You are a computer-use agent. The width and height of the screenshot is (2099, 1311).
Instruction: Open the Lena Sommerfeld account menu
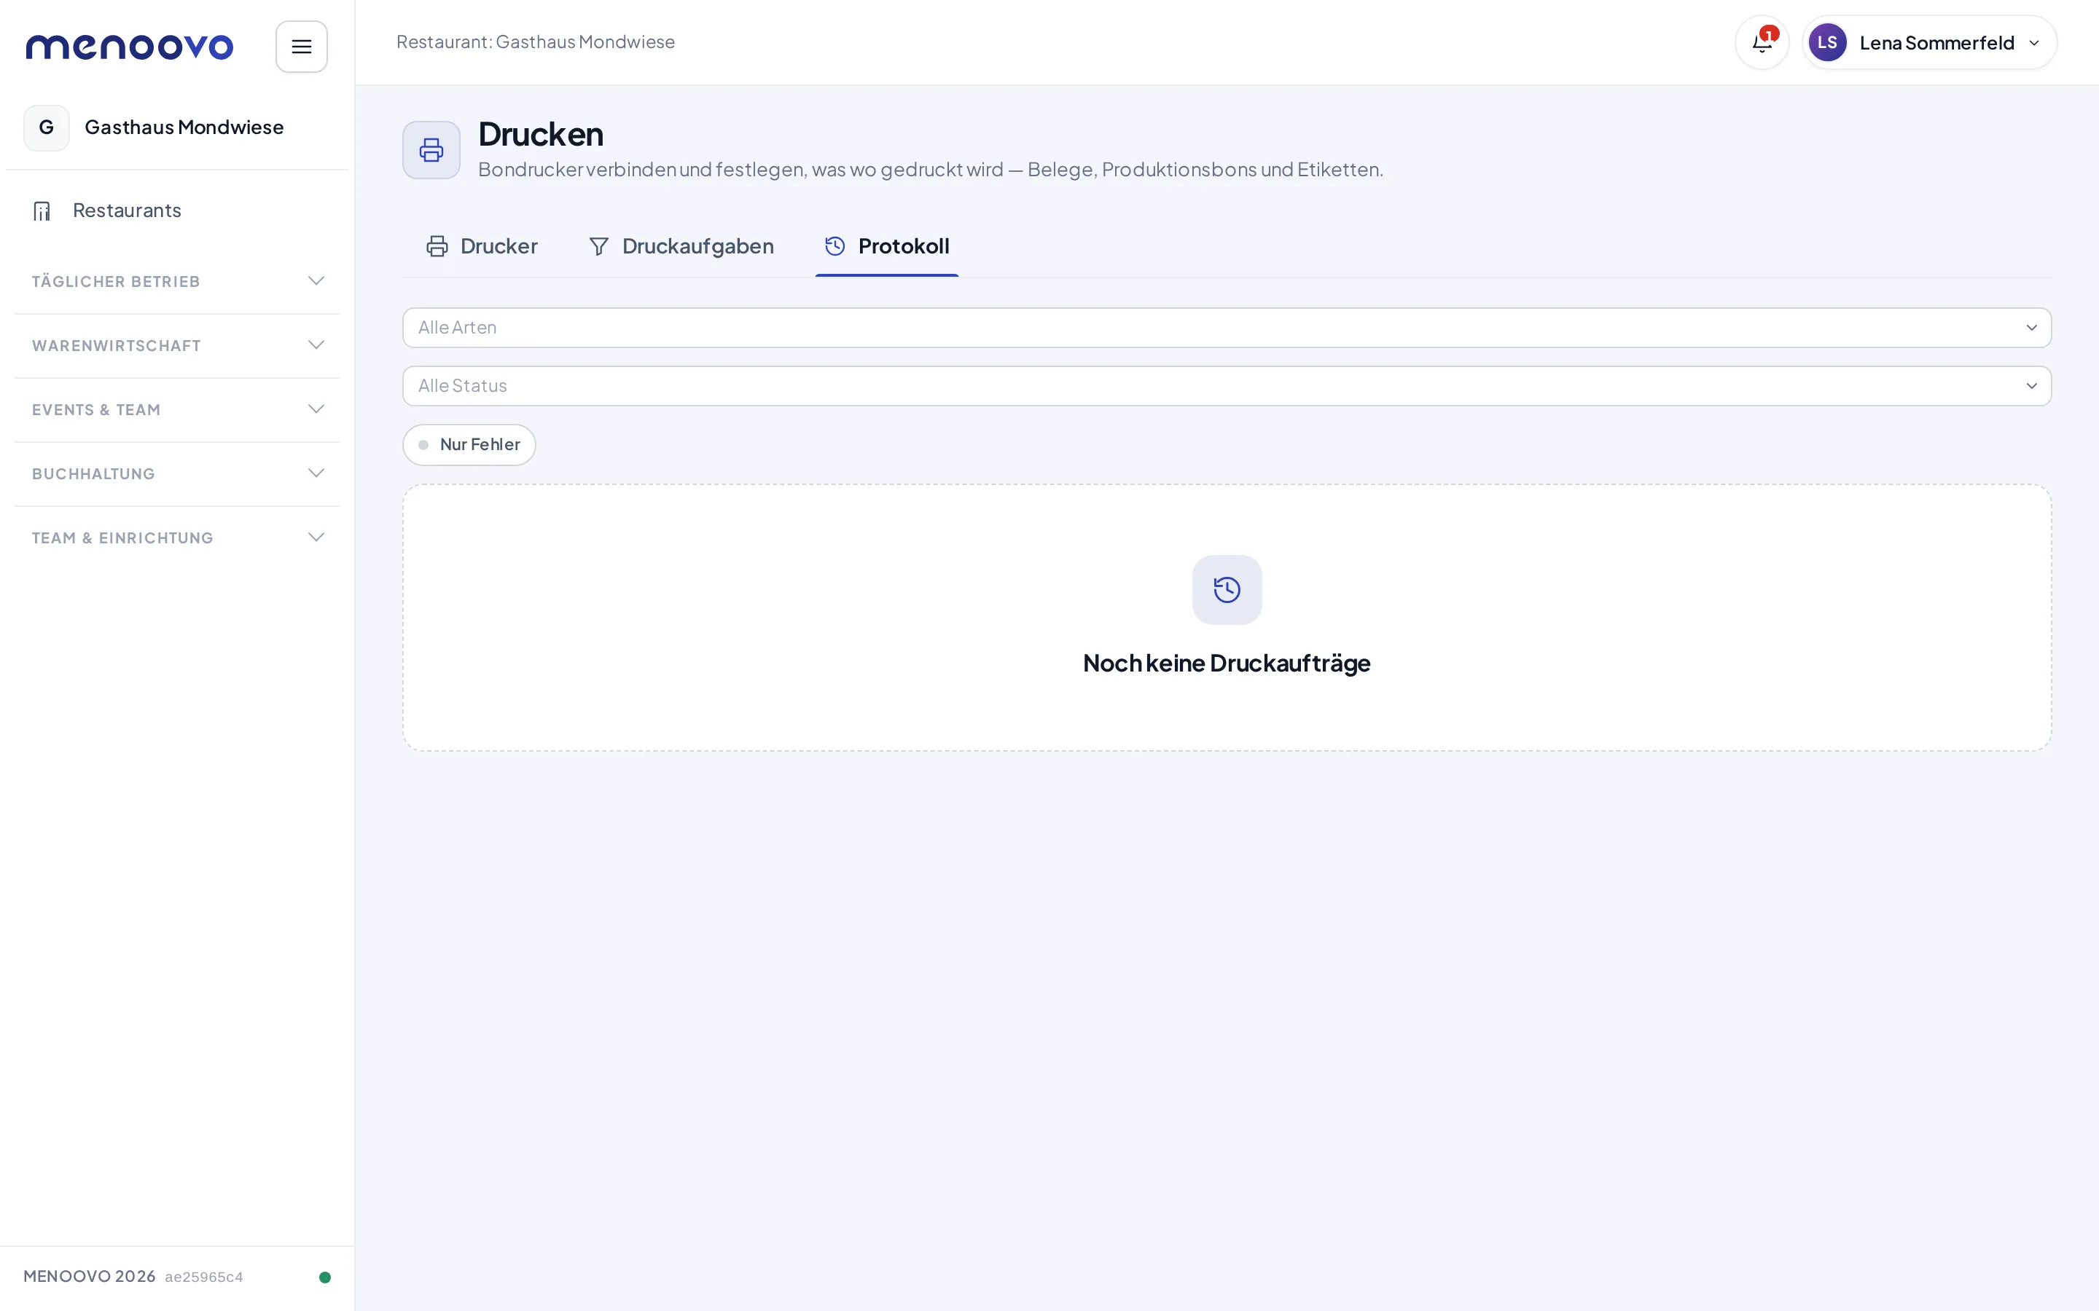pyautogui.click(x=1929, y=42)
